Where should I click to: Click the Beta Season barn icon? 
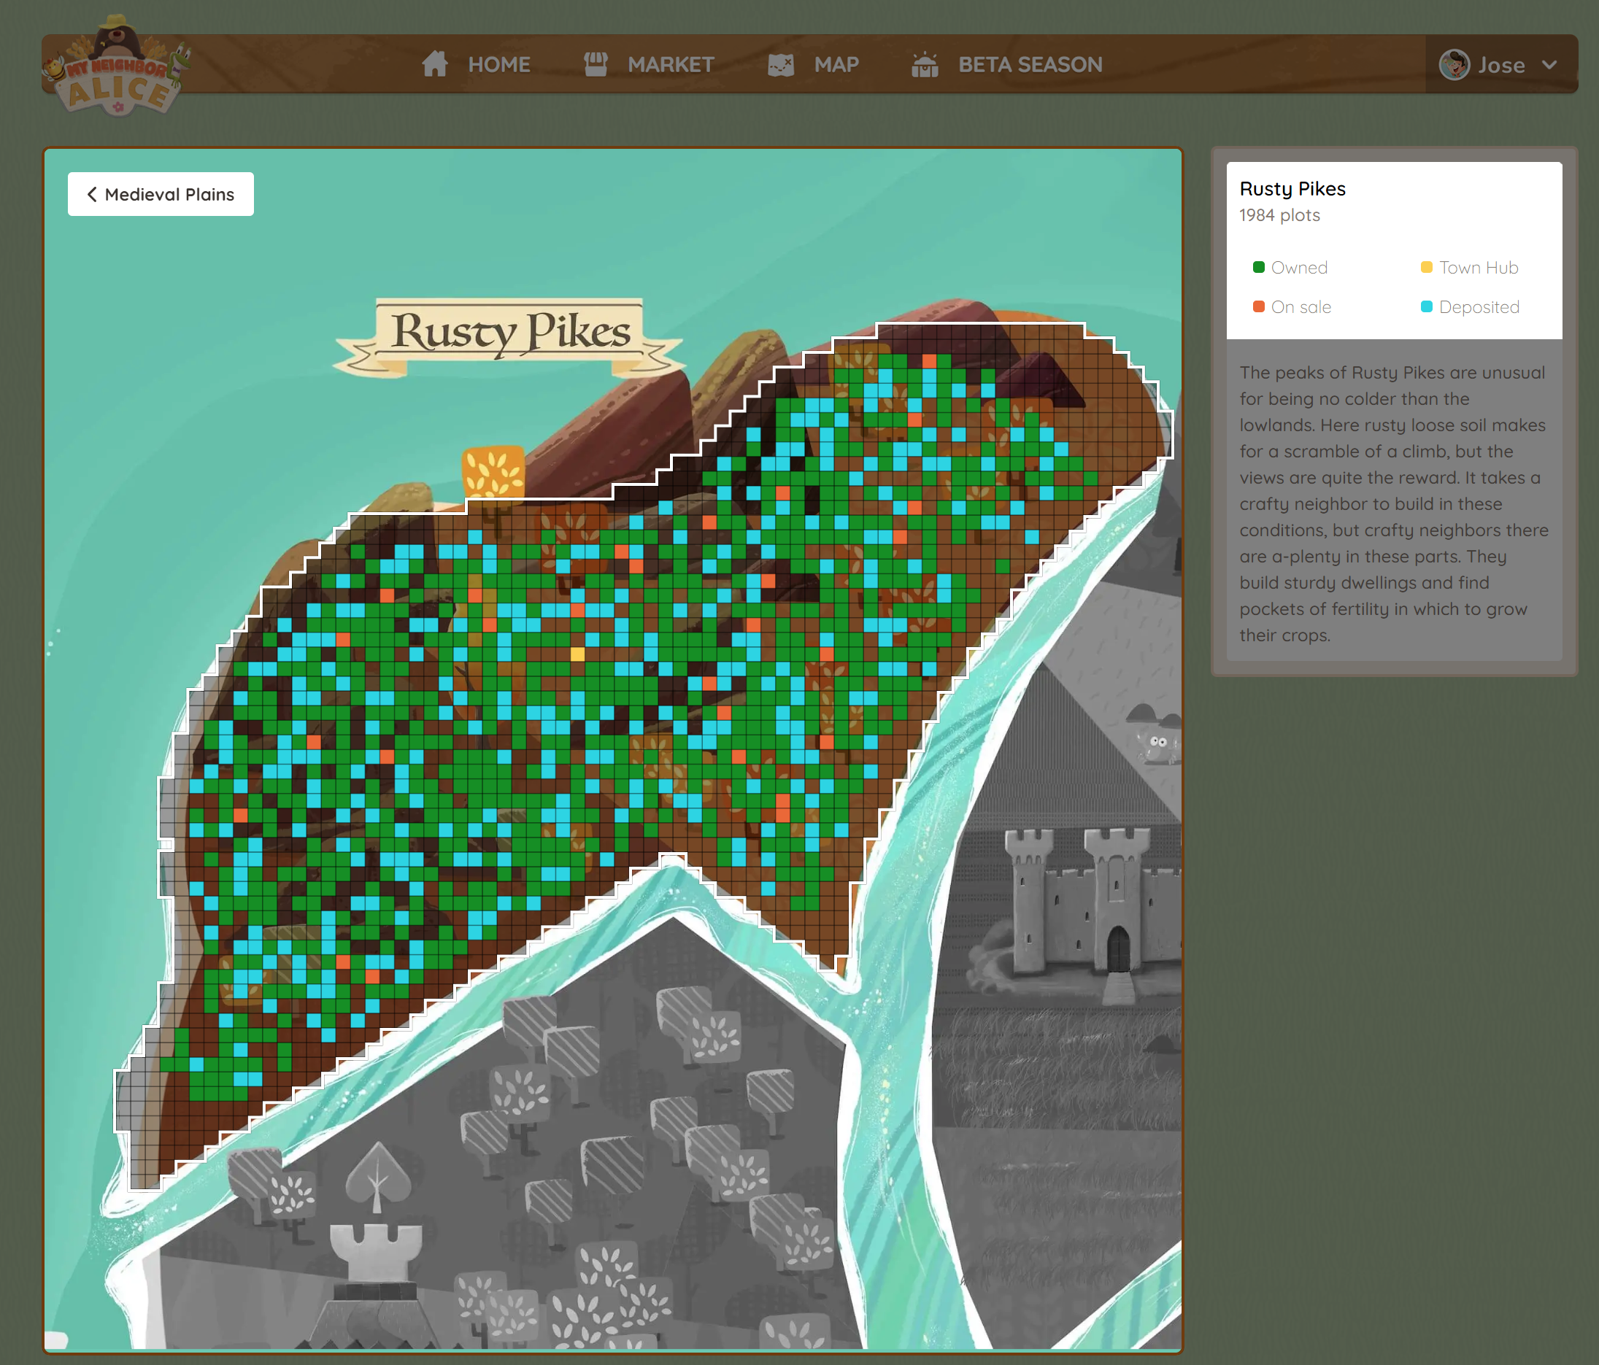click(x=924, y=64)
